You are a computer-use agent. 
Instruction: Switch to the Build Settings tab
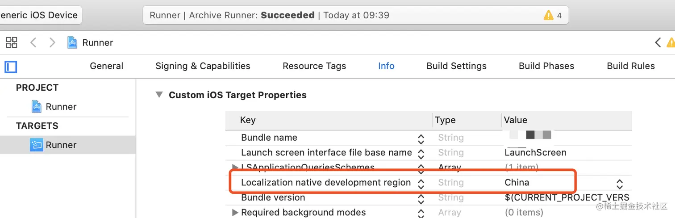(x=456, y=66)
